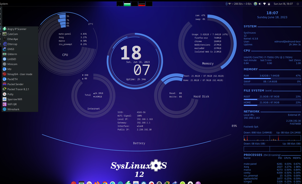The width and height of the screenshot is (302, 184).
Task: Start EtherApe from the menu list
Action: (20, 39)
